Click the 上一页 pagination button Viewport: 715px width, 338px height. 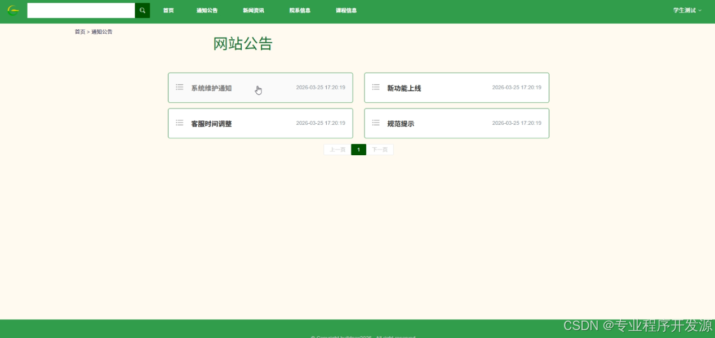click(337, 150)
